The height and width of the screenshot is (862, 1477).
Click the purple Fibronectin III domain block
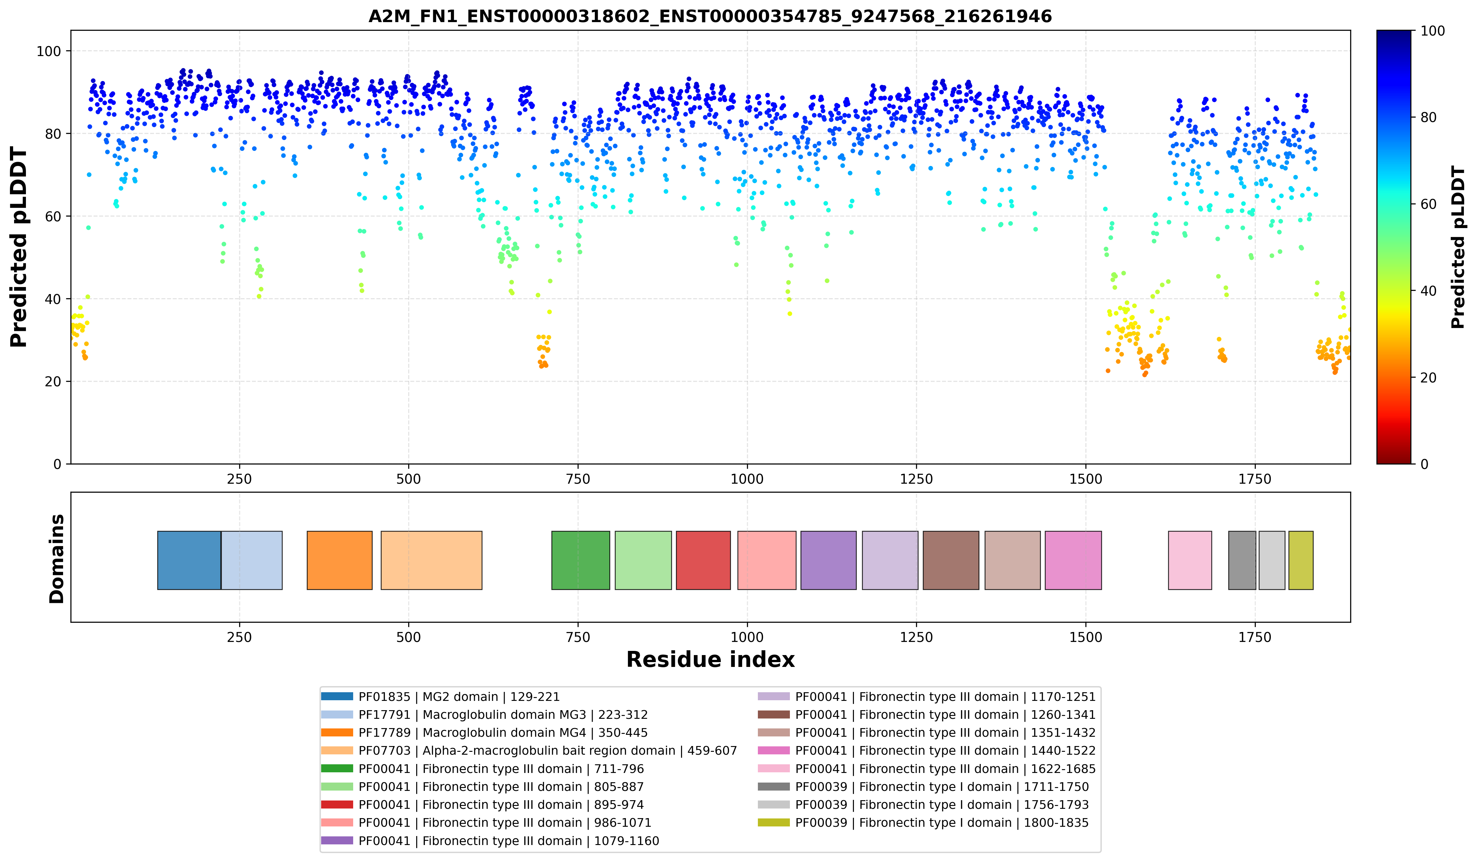(x=829, y=560)
